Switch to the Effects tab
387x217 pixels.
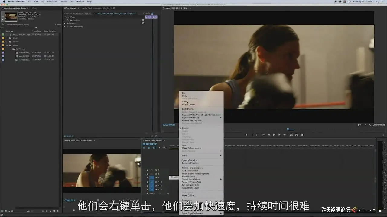point(34,8)
